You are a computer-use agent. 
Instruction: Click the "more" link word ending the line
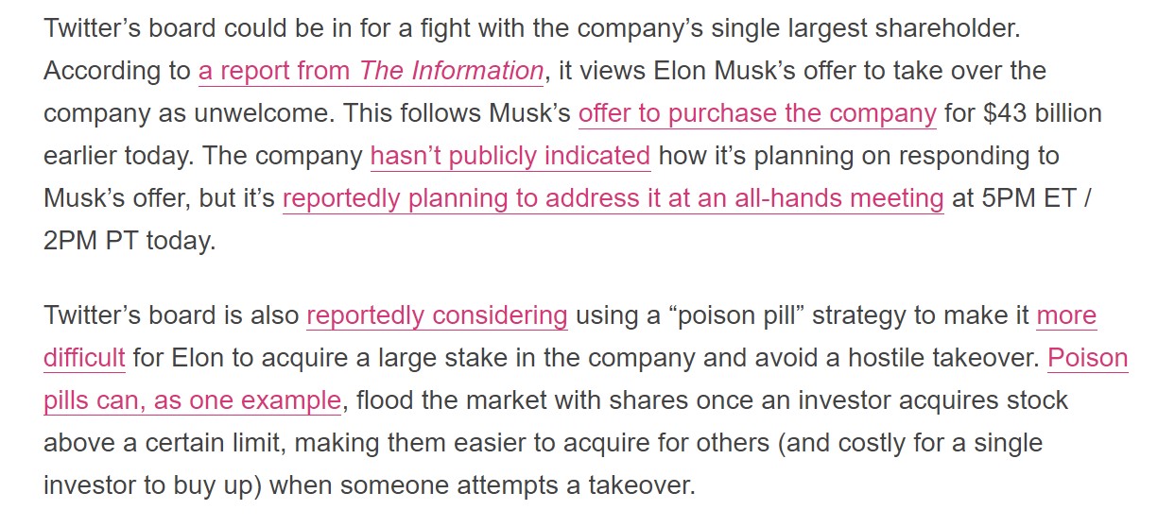1066,315
